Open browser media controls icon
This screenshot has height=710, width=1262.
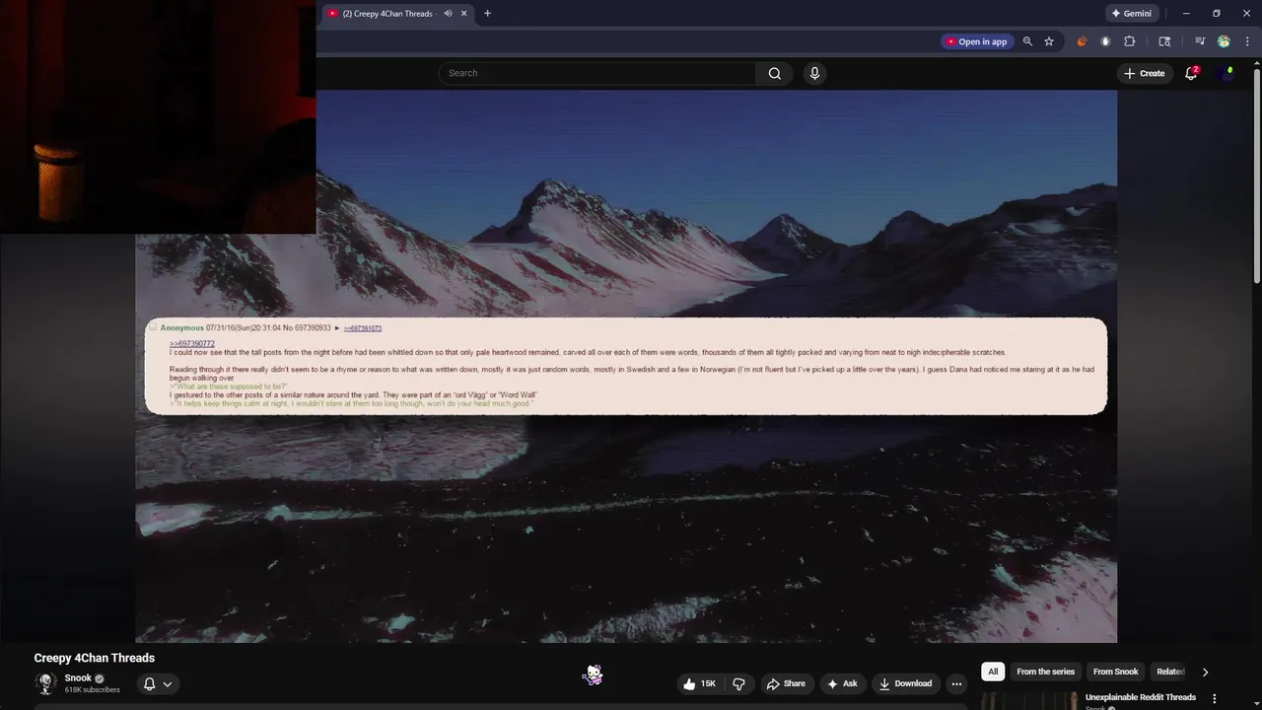[x=1200, y=41]
